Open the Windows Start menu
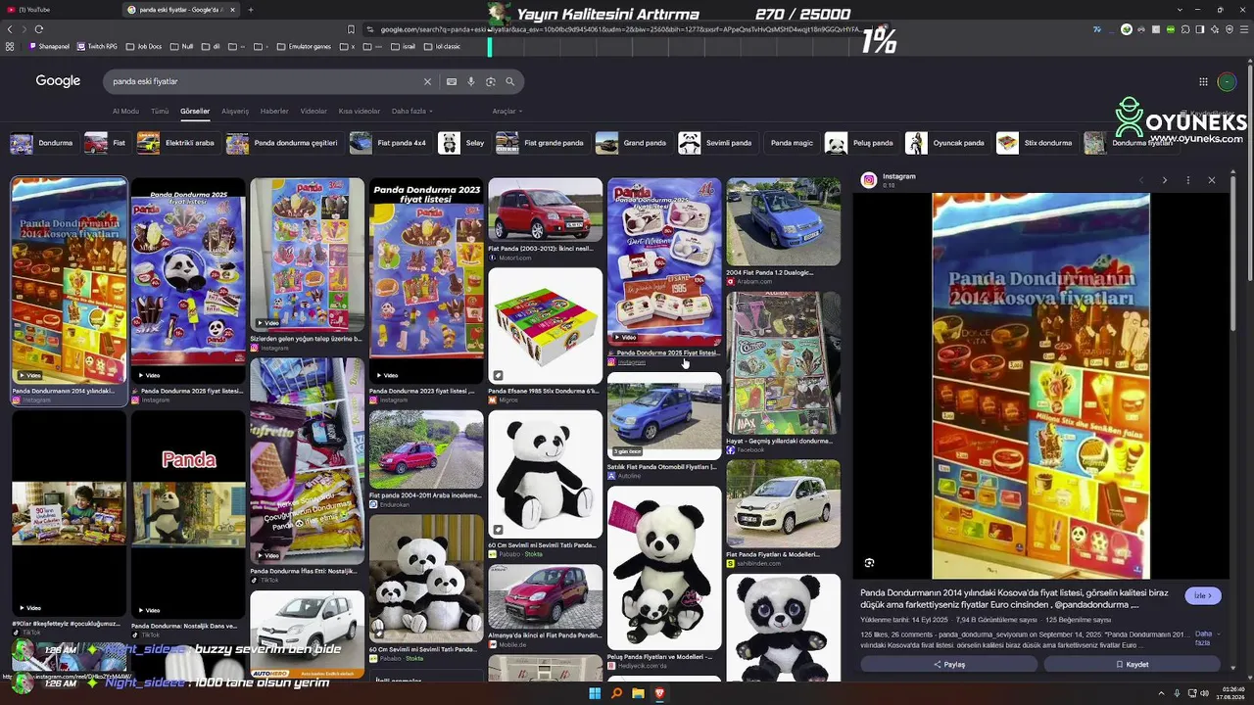 [x=595, y=693]
